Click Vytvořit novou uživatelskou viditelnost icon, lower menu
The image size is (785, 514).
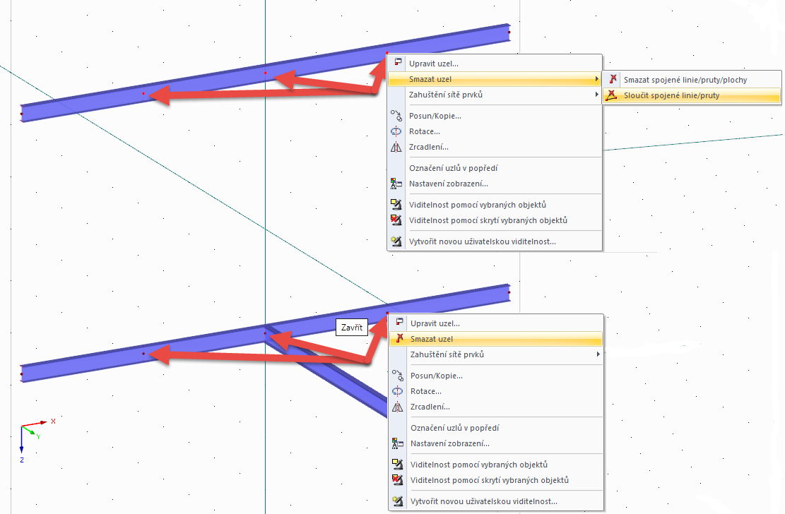click(398, 501)
